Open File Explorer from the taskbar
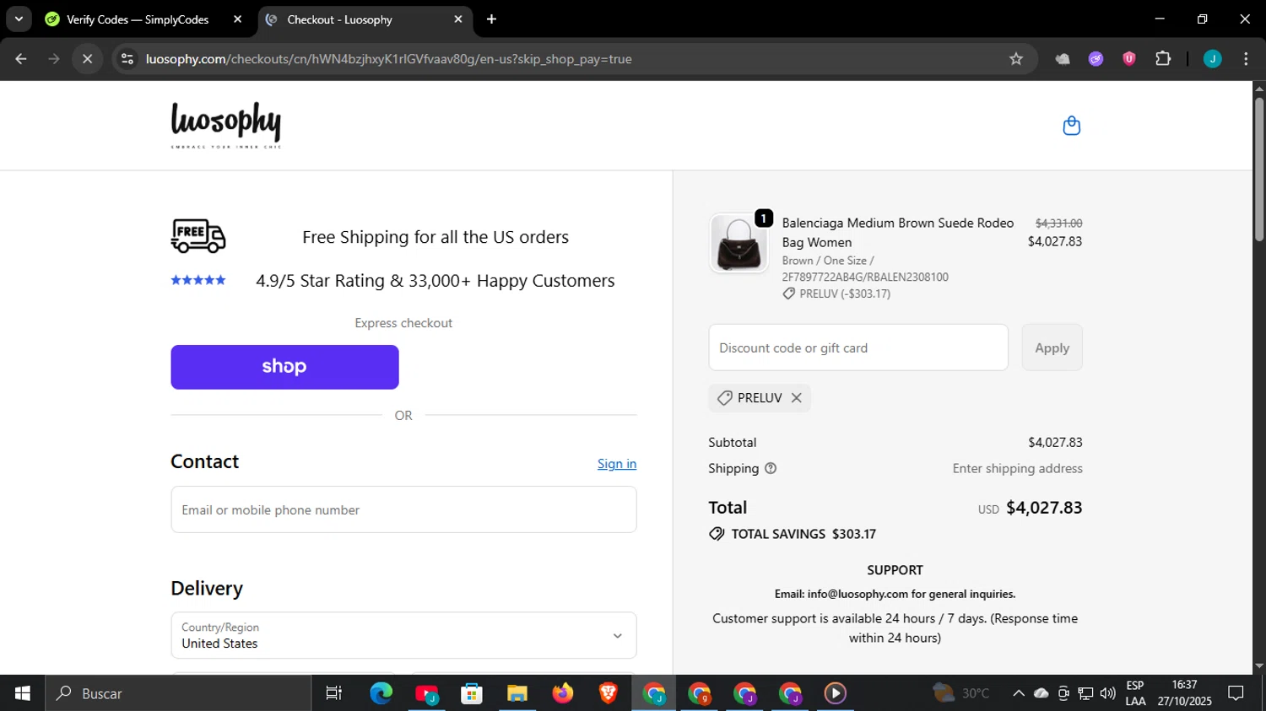 pyautogui.click(x=517, y=693)
